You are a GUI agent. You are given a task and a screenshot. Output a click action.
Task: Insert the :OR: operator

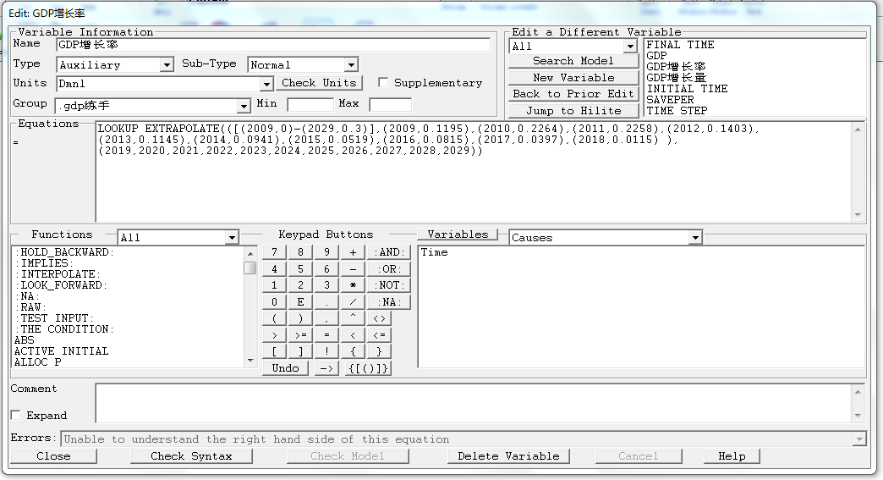389,269
